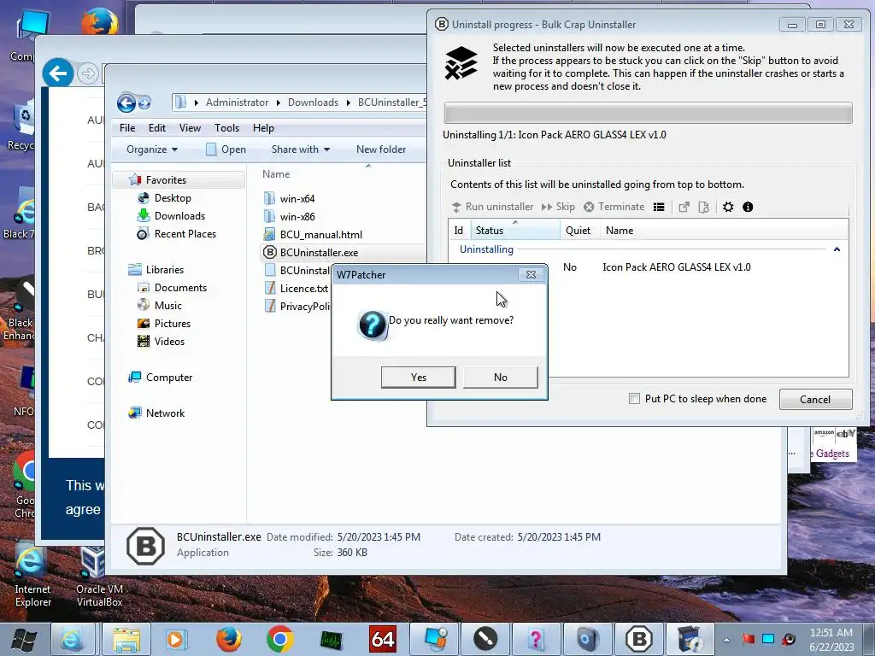Open the Organize dropdown in Explorer
875x656 pixels.
tap(152, 149)
